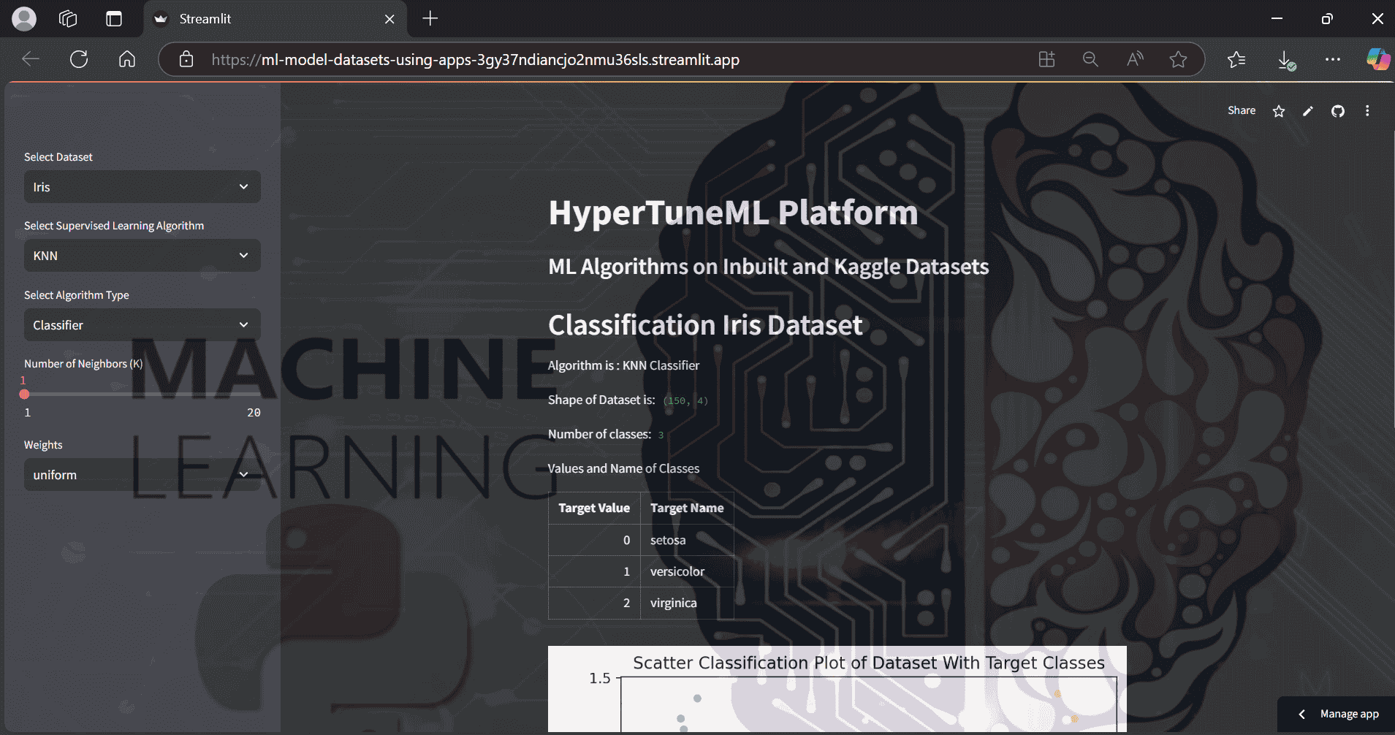
Task: Reload the current page
Action: click(79, 59)
